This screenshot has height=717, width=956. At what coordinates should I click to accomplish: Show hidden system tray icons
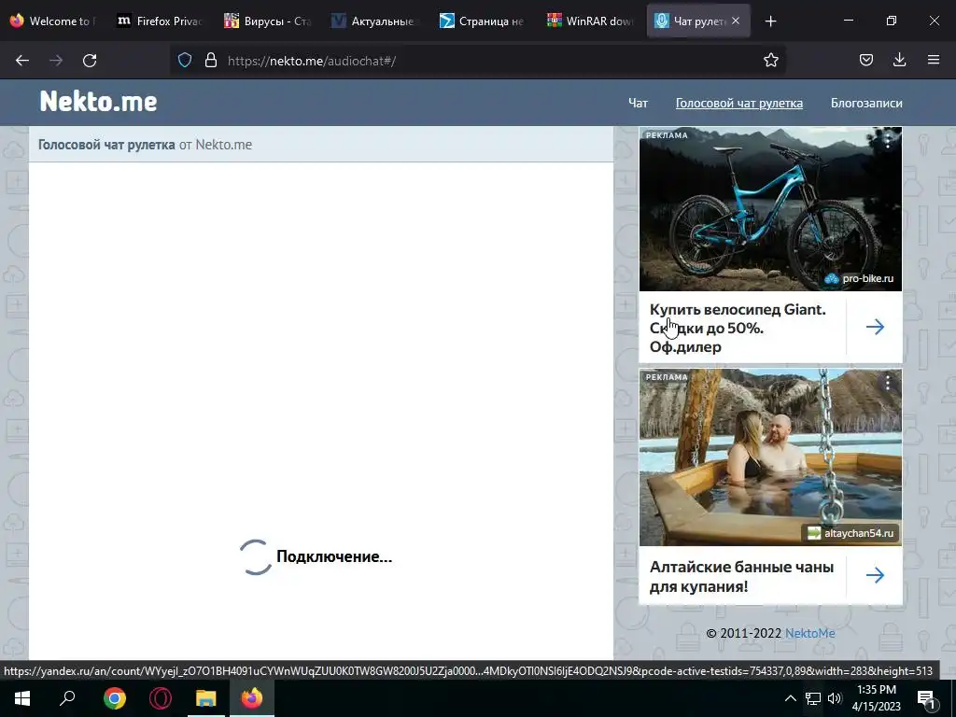click(x=790, y=698)
